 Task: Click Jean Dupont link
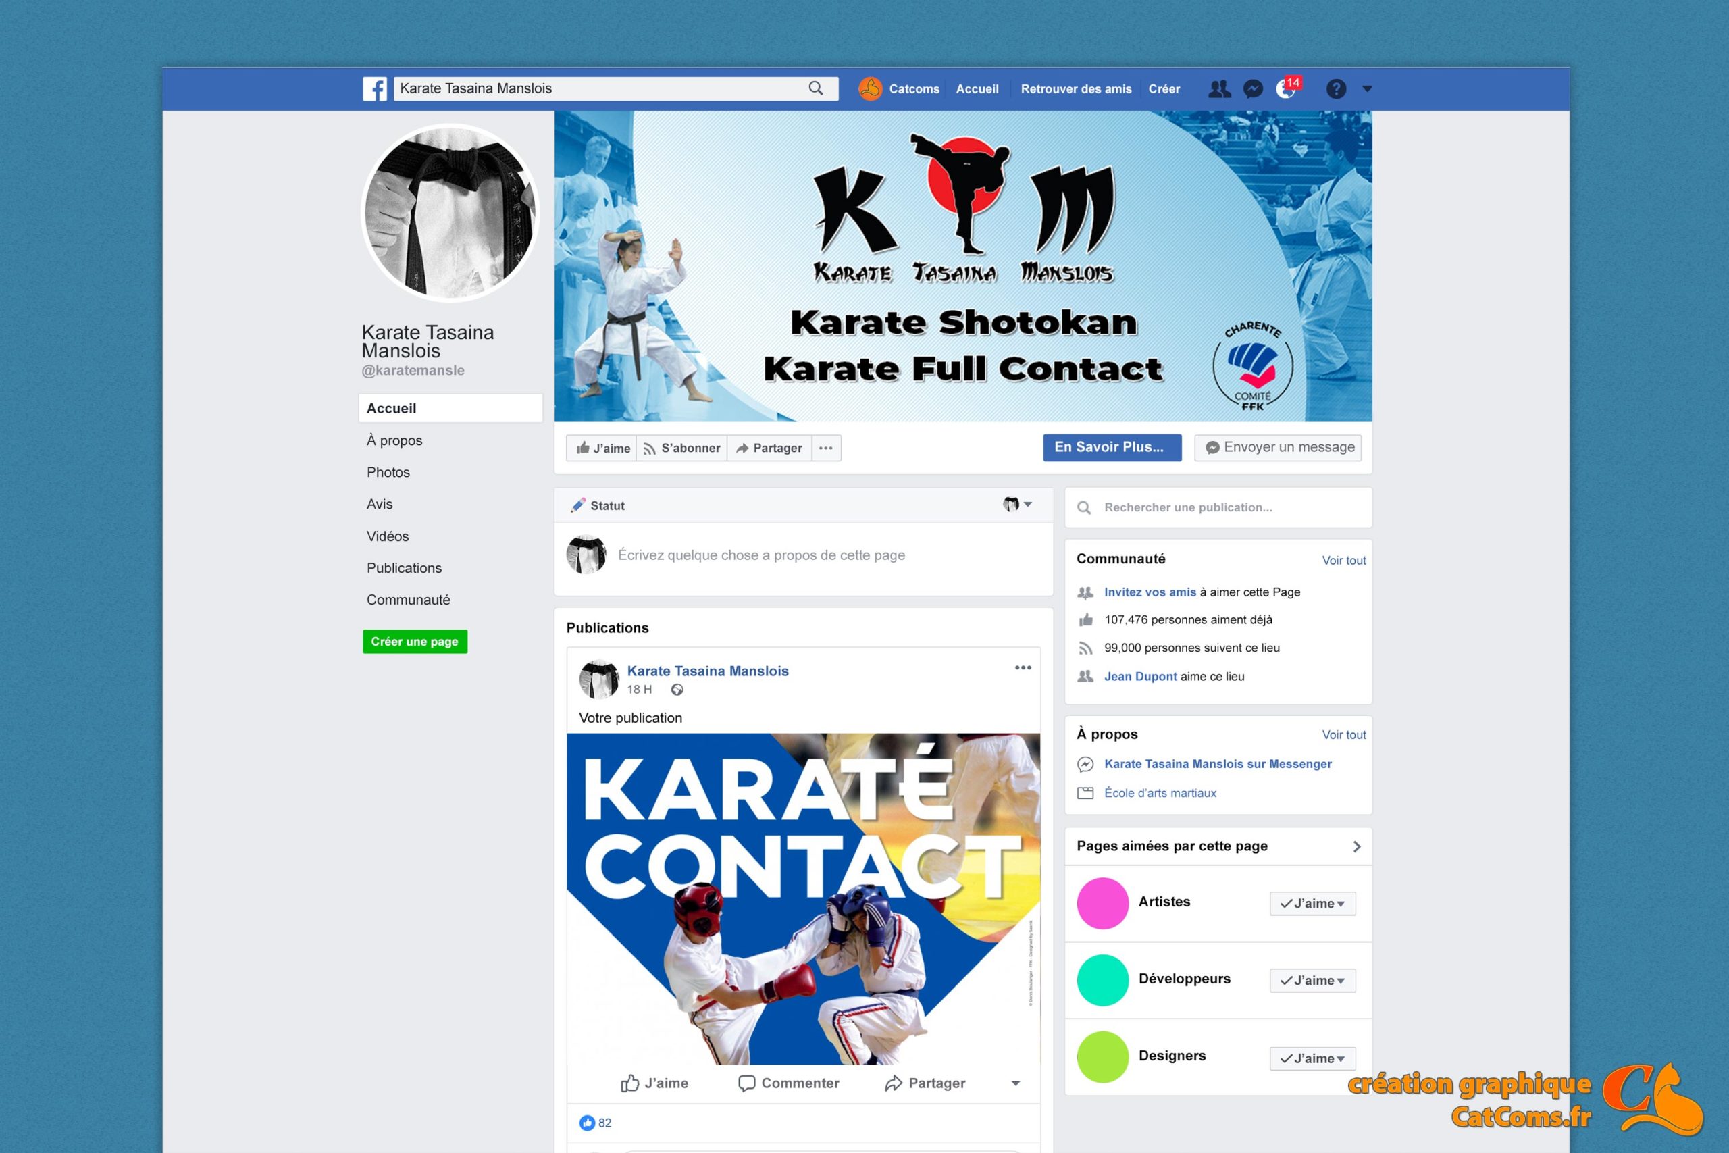pyautogui.click(x=1140, y=677)
